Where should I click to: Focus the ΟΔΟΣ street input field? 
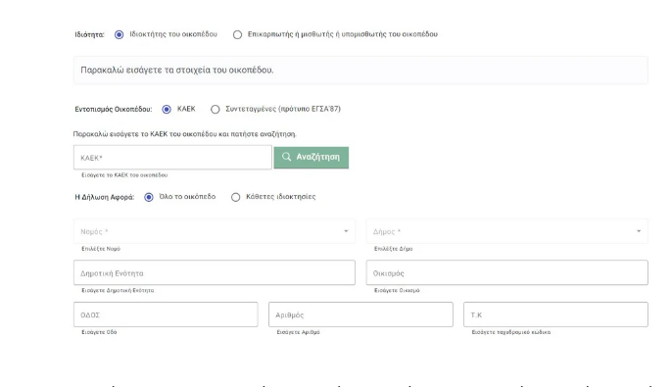(166, 314)
